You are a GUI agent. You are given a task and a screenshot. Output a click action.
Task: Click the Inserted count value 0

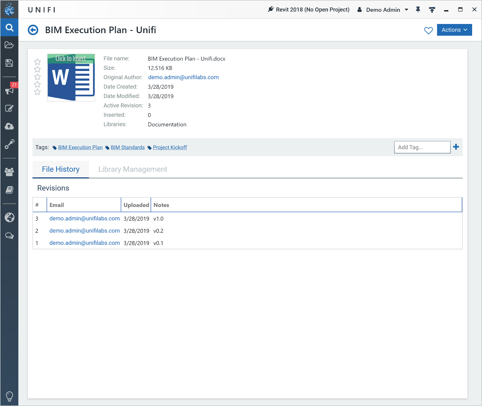[149, 115]
